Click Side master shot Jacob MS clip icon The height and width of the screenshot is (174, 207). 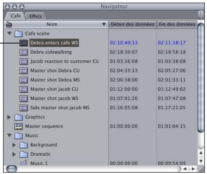click(24, 108)
